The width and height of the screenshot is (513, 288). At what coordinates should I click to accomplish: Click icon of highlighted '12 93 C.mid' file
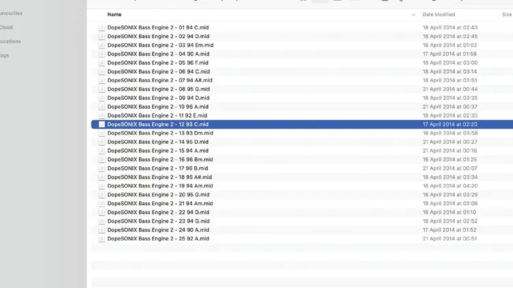[x=102, y=125]
